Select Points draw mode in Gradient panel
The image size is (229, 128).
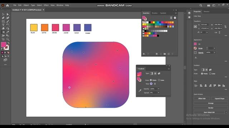pyautogui.click(x=151, y=80)
